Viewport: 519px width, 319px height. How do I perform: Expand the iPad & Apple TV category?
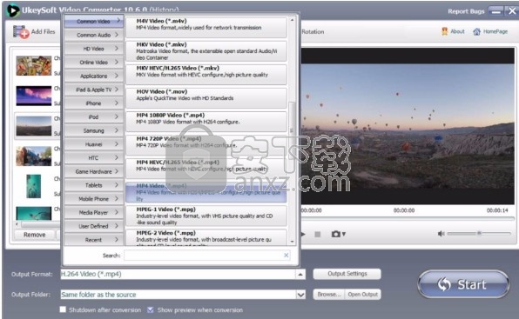point(94,90)
